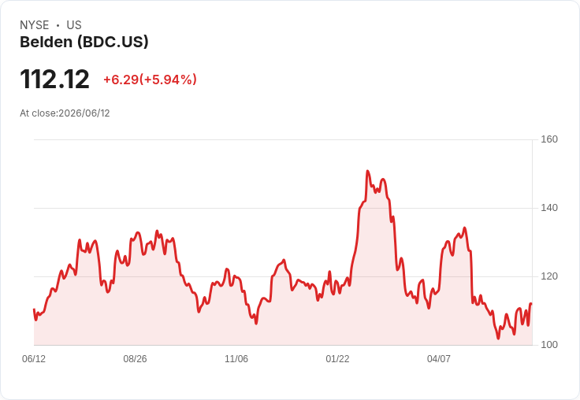Click the highest peak of the price line
Viewport: 580px width, 400px height.
(367, 171)
